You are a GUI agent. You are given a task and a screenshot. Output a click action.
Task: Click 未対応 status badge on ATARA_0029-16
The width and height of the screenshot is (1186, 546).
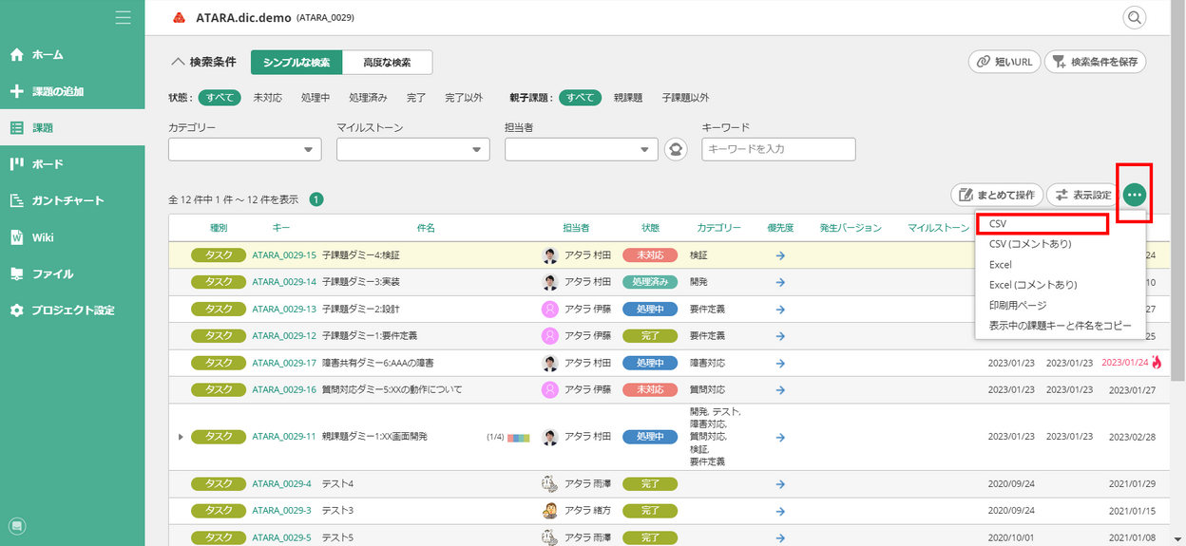point(650,389)
